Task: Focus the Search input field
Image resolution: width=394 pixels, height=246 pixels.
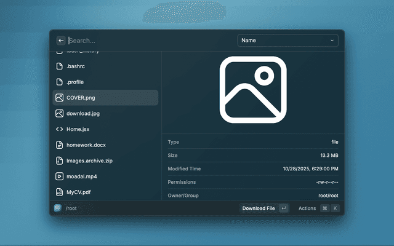Action: (x=148, y=41)
